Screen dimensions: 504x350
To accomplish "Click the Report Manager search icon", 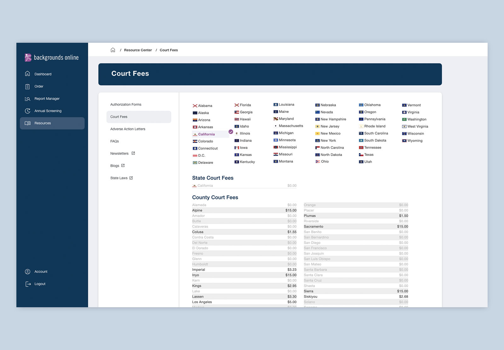I will [28, 99].
